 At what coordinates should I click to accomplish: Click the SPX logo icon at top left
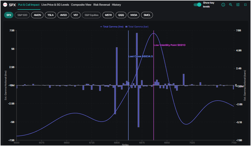[5, 5]
